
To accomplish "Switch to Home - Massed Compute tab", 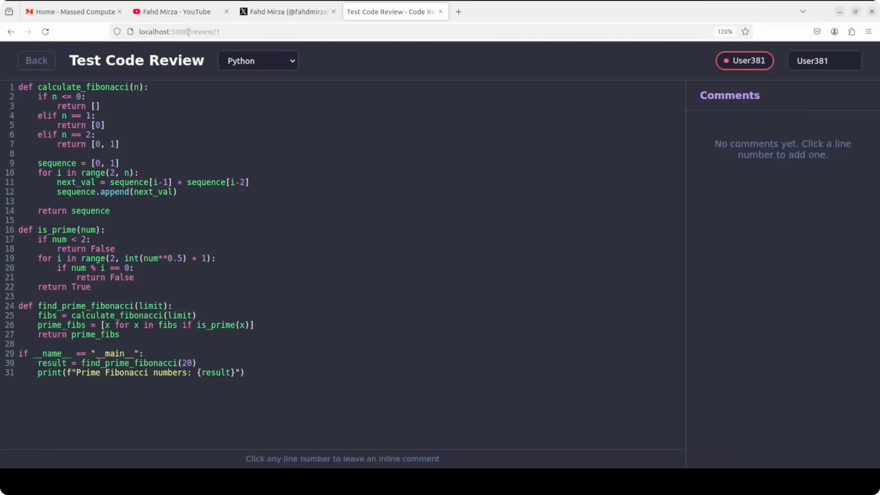I will pyautogui.click(x=73, y=12).
